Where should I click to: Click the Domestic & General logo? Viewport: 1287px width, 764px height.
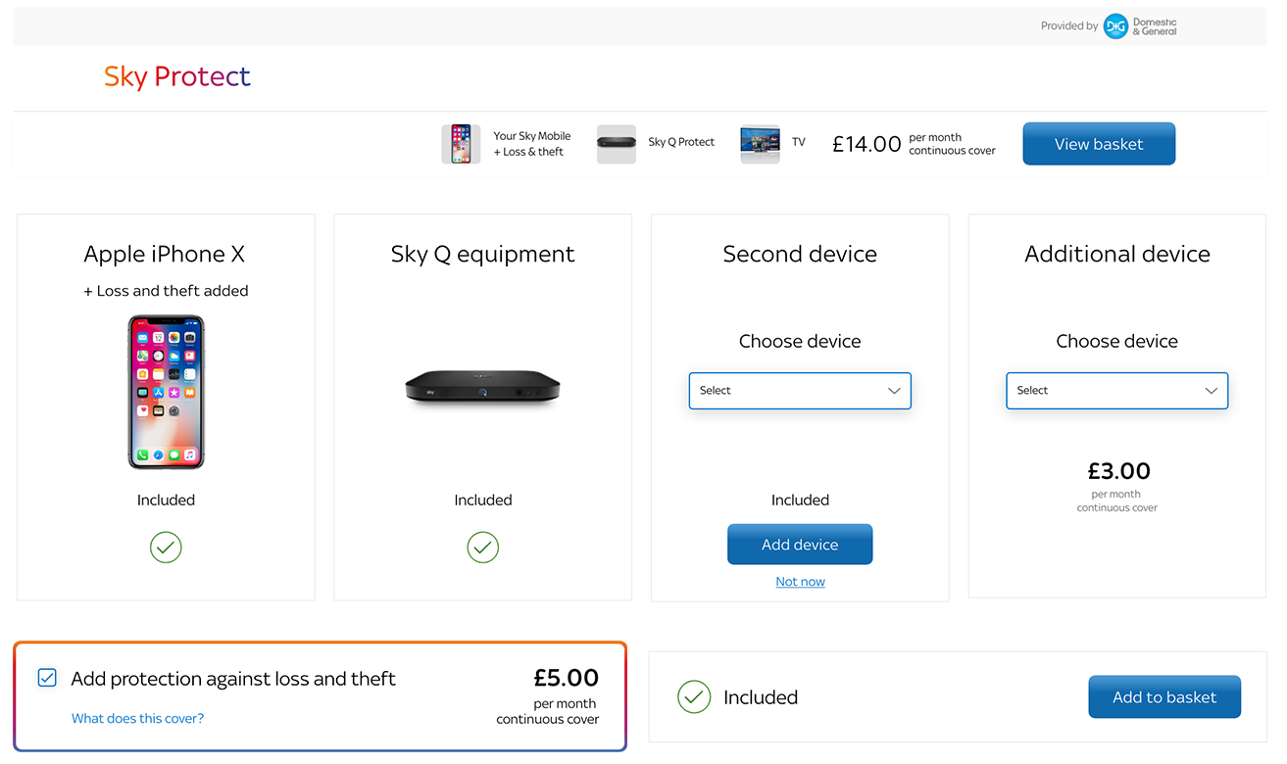tap(1139, 26)
